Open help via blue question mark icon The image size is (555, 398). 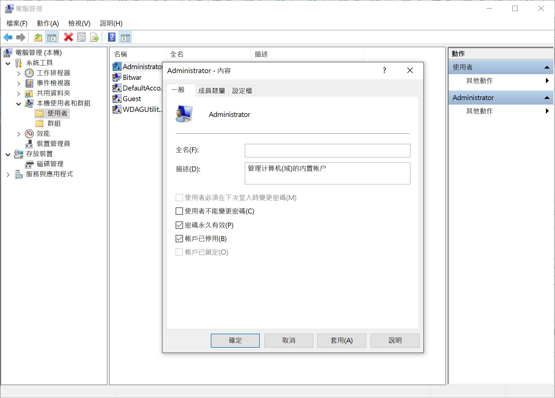pyautogui.click(x=112, y=37)
